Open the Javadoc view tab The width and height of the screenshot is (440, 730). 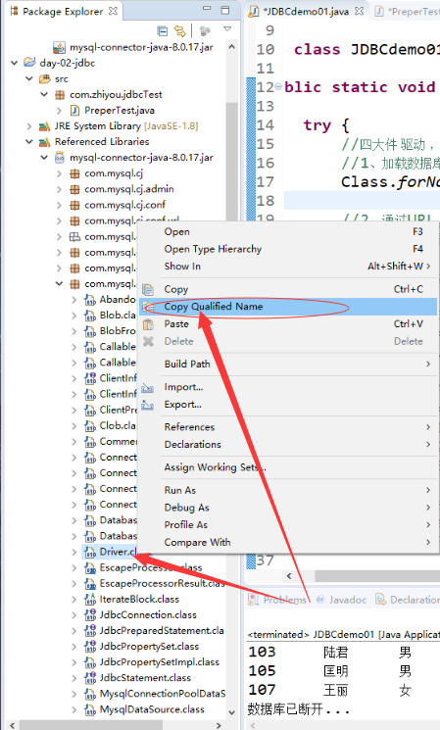(x=342, y=600)
